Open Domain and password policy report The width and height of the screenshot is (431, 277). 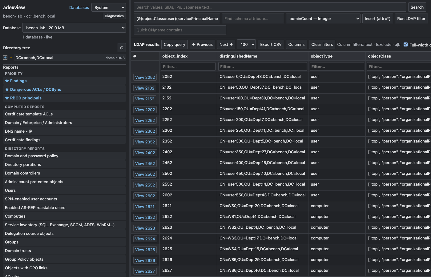64,156
